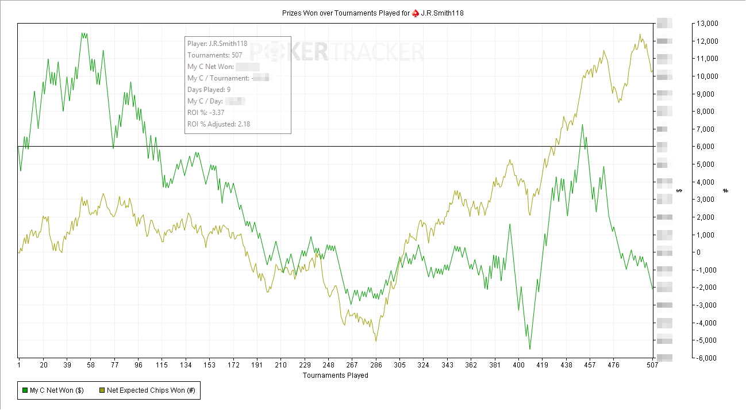The width and height of the screenshot is (746, 410).
Task: Click the green My C Net Won swatch
Action: (25, 391)
